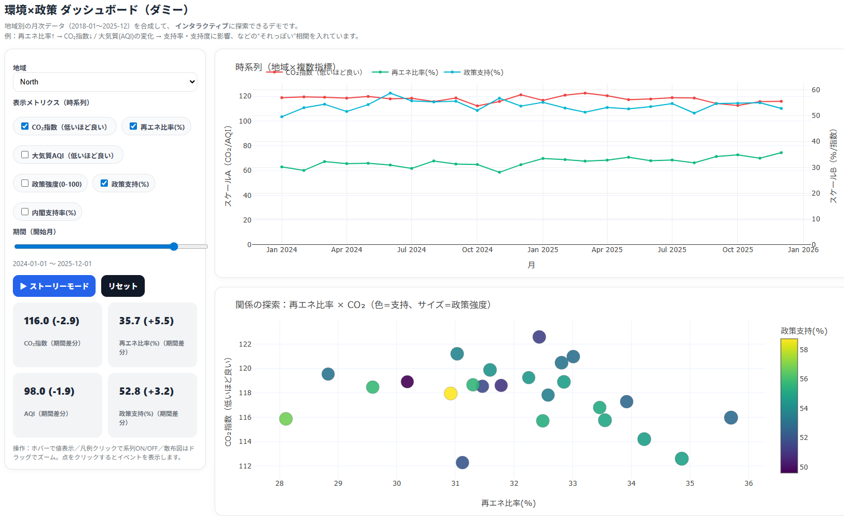Click the rightmost scatter point near 再エネ比率 35.7
Screen dimensions: 844x516
click(731, 418)
